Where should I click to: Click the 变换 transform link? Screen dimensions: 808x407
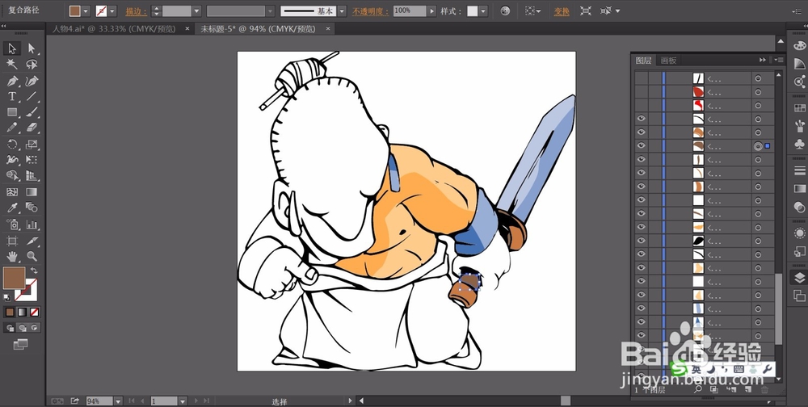(x=562, y=11)
